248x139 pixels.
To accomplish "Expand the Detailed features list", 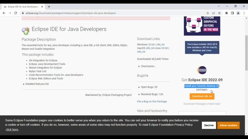I will click(x=37, y=84).
